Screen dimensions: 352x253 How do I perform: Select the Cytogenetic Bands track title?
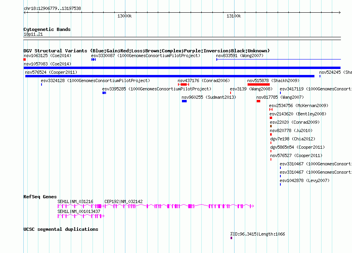point(47,29)
